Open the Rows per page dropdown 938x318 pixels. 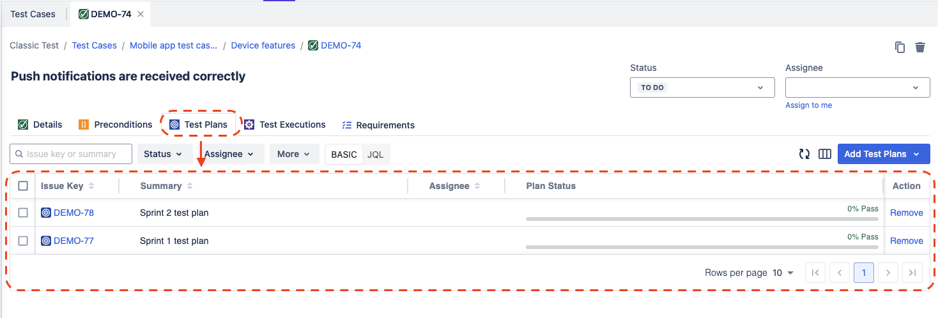click(783, 273)
